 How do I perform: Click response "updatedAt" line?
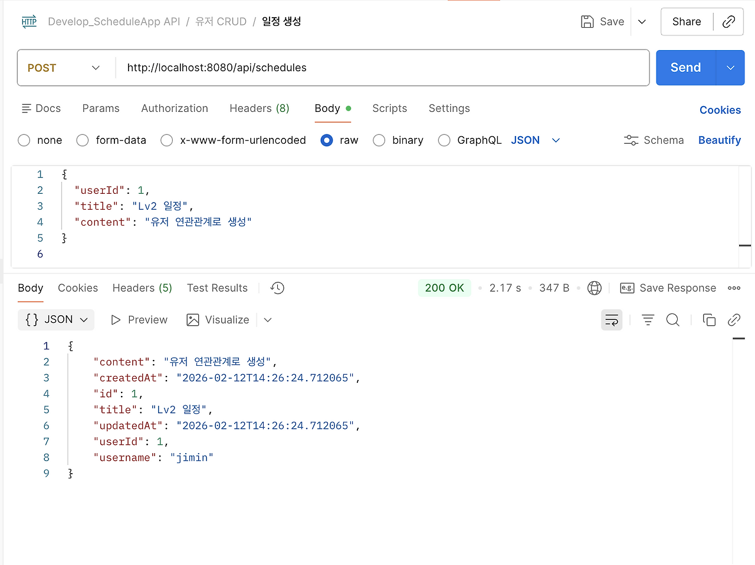click(x=226, y=426)
